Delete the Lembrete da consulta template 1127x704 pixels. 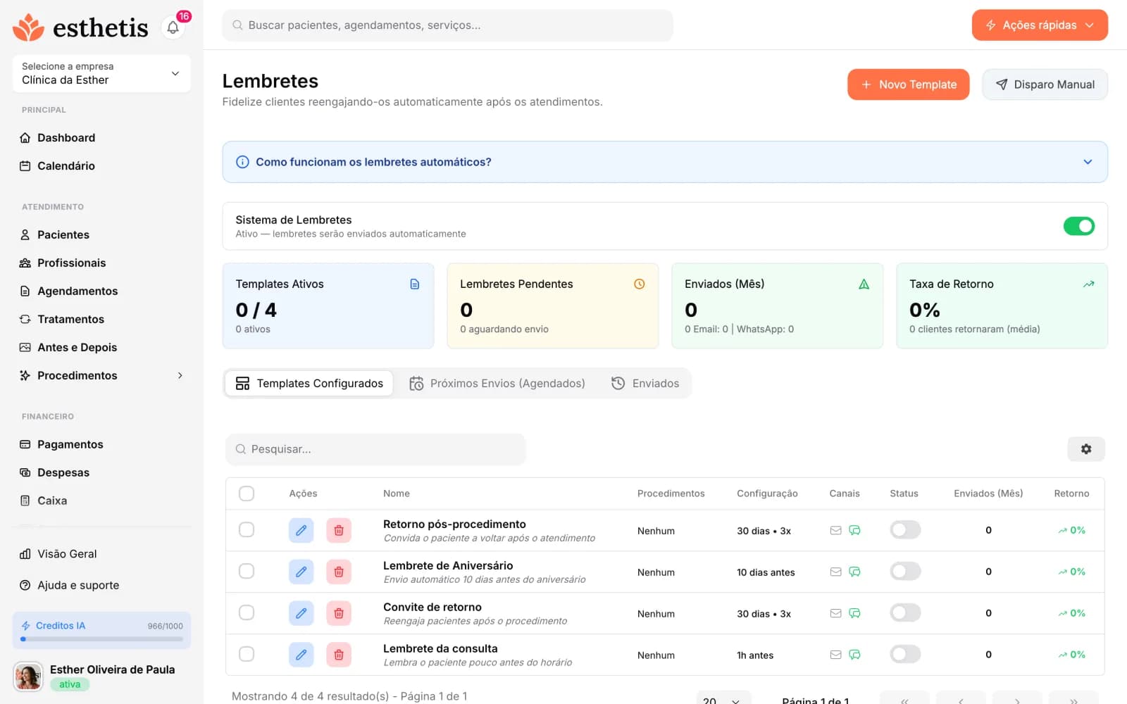click(339, 655)
